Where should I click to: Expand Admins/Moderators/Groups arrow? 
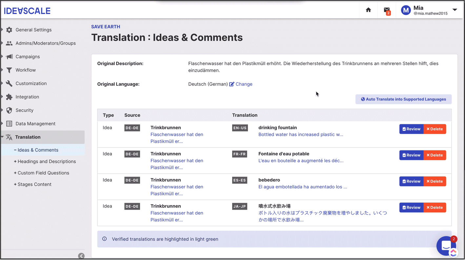(2, 43)
